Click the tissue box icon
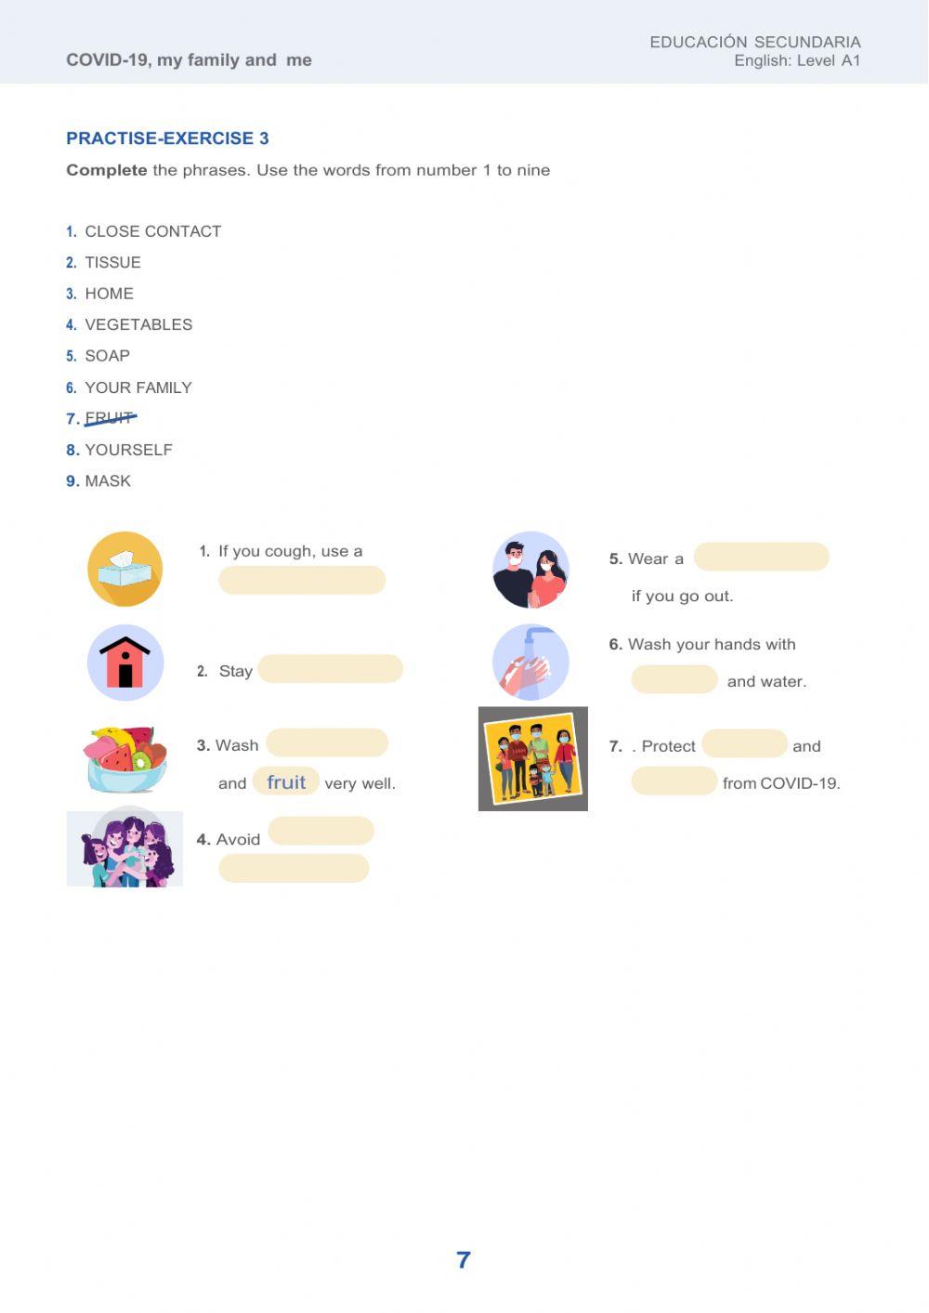This screenshot has height=1313, width=929. point(124,569)
